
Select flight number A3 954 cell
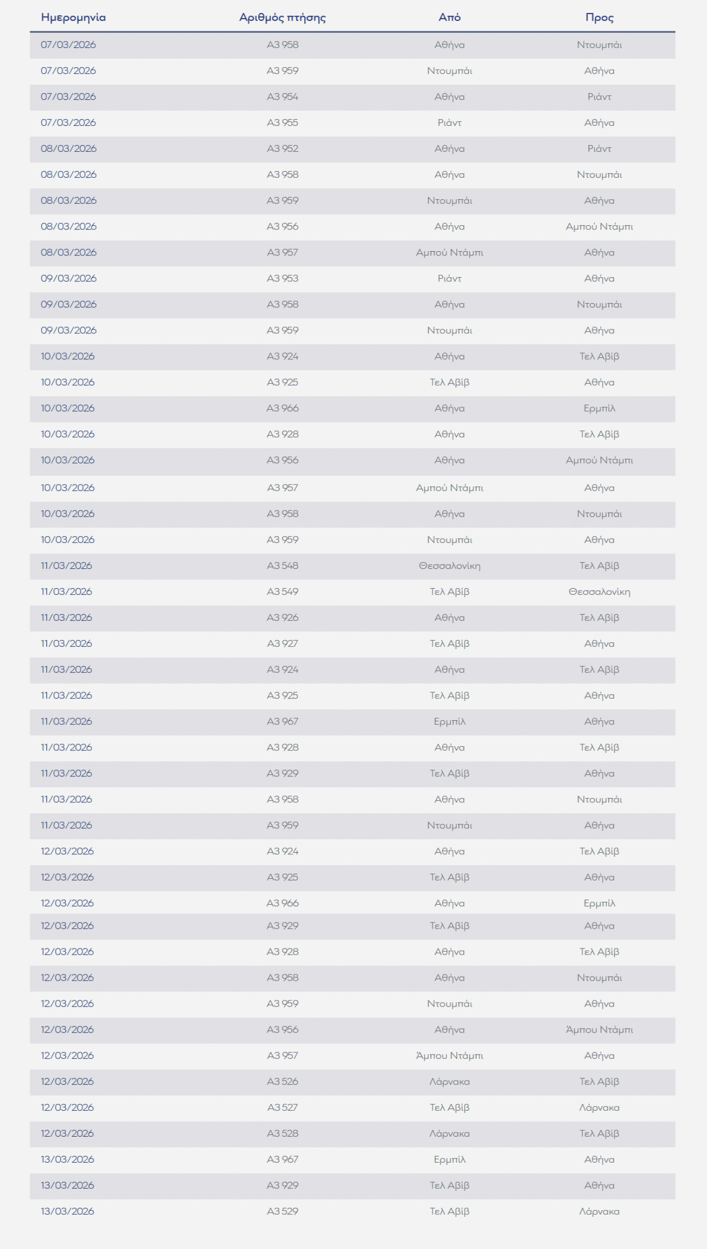[282, 97]
